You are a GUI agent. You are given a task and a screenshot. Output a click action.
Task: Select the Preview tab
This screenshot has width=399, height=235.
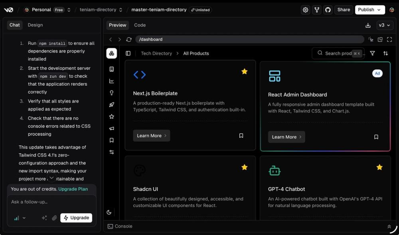click(x=117, y=25)
